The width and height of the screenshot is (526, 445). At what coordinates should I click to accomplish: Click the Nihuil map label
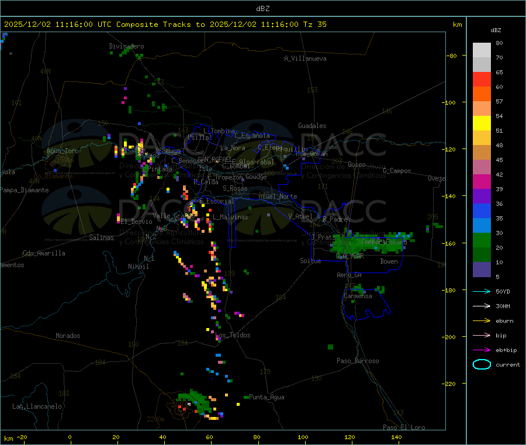pyautogui.click(x=139, y=267)
